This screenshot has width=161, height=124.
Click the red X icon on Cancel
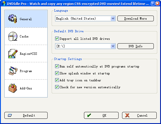click(127, 115)
